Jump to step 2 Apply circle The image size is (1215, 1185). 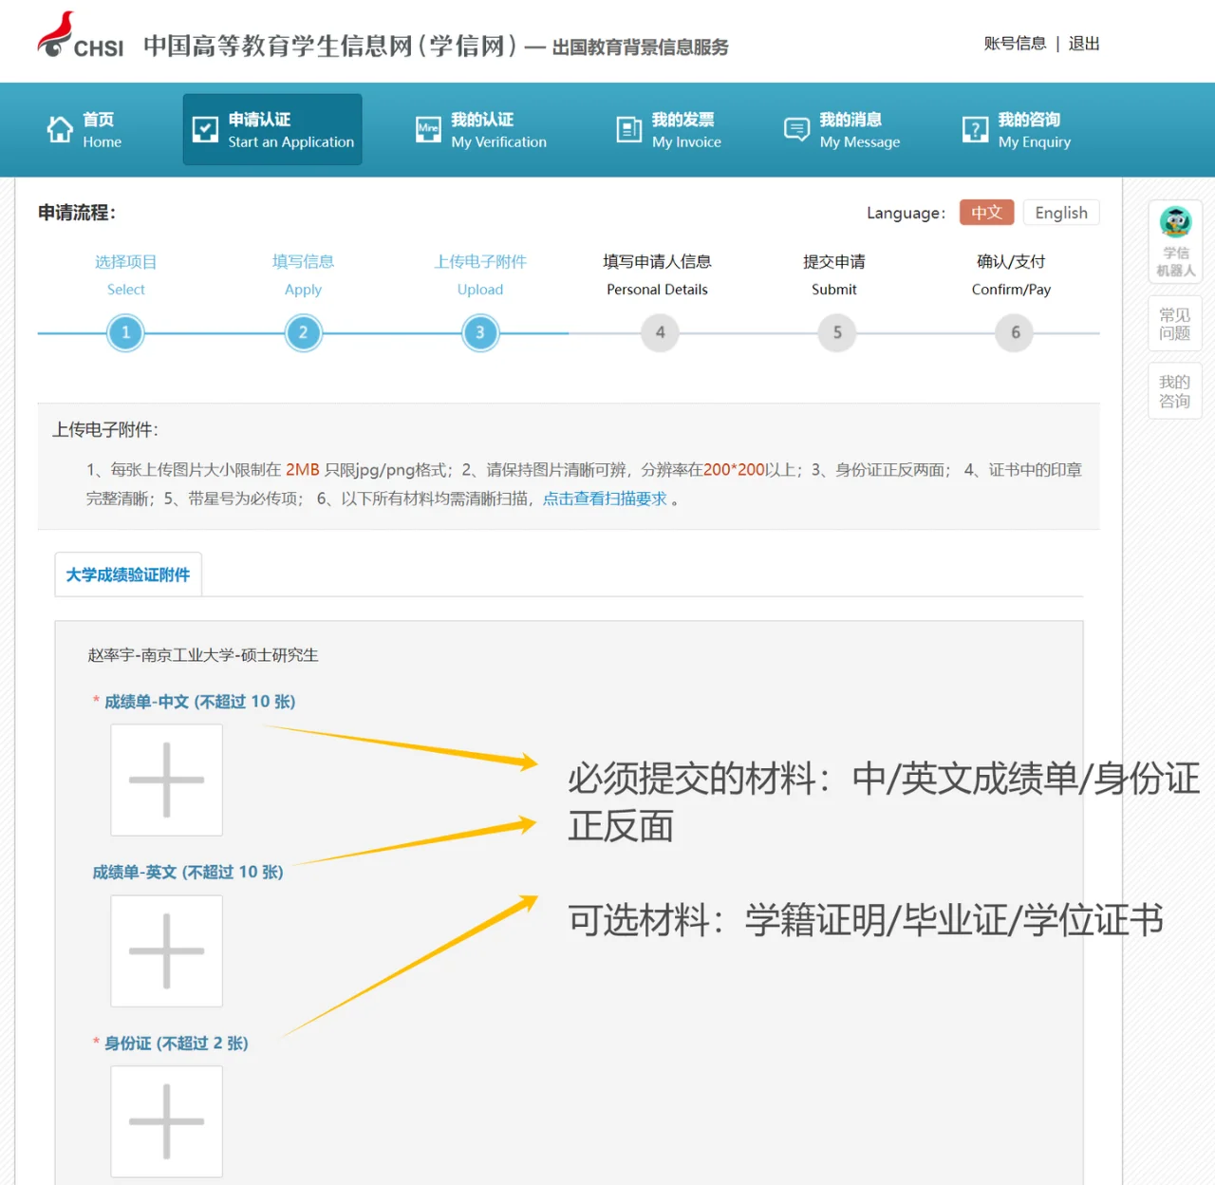click(303, 333)
